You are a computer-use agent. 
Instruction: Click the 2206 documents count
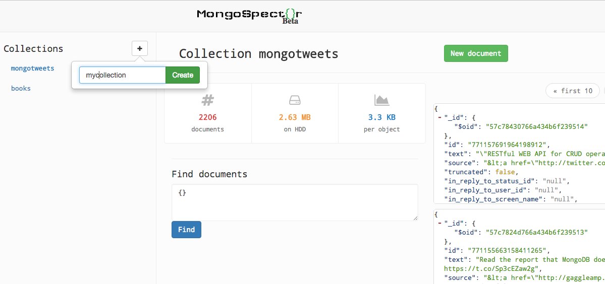pos(207,117)
